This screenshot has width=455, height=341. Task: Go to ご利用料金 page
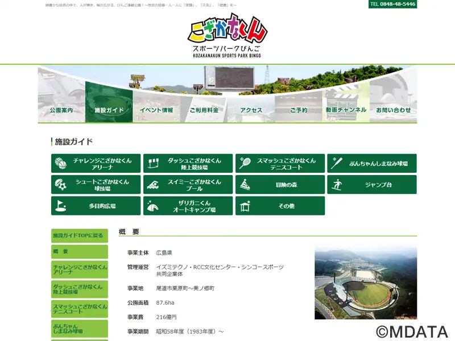tap(204, 110)
